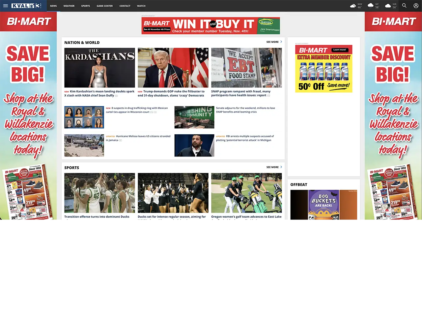Open the site search magnifier
The height and width of the screenshot is (330, 422).
404,6
